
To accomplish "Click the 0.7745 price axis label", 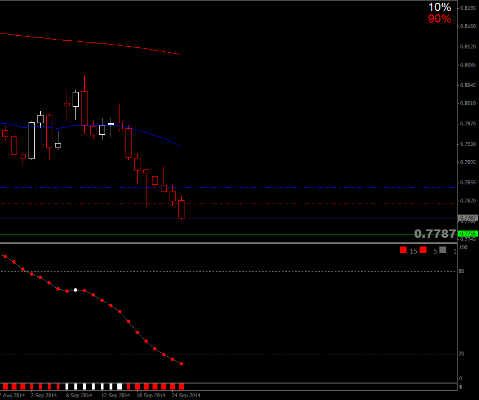I will (x=468, y=239).
